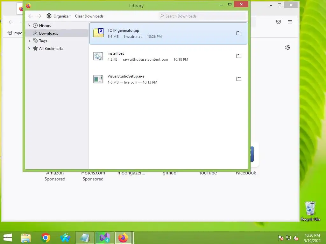Screen dimensions: 326x244
Task: Open the Facebook shortcut
Action: coord(246,173)
